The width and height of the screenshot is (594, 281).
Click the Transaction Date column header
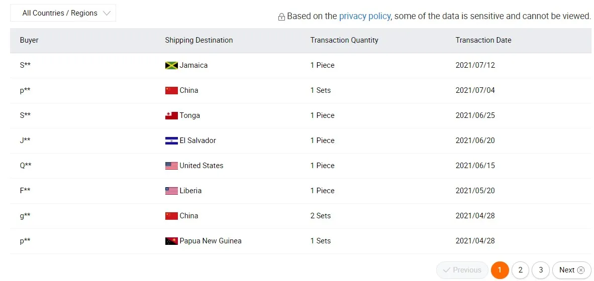(x=483, y=40)
